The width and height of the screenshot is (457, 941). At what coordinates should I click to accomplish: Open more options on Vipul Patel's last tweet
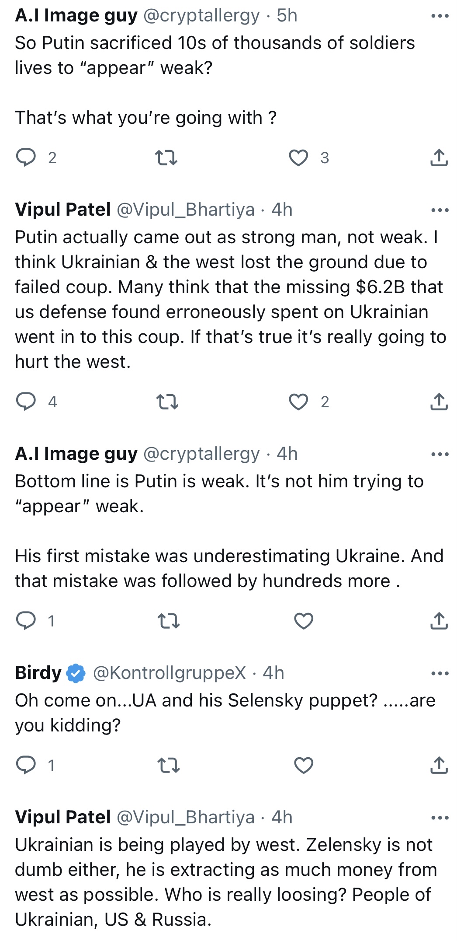point(440,818)
